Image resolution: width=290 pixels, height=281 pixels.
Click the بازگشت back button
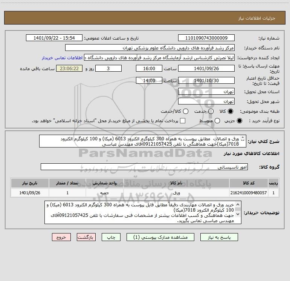click(86, 237)
